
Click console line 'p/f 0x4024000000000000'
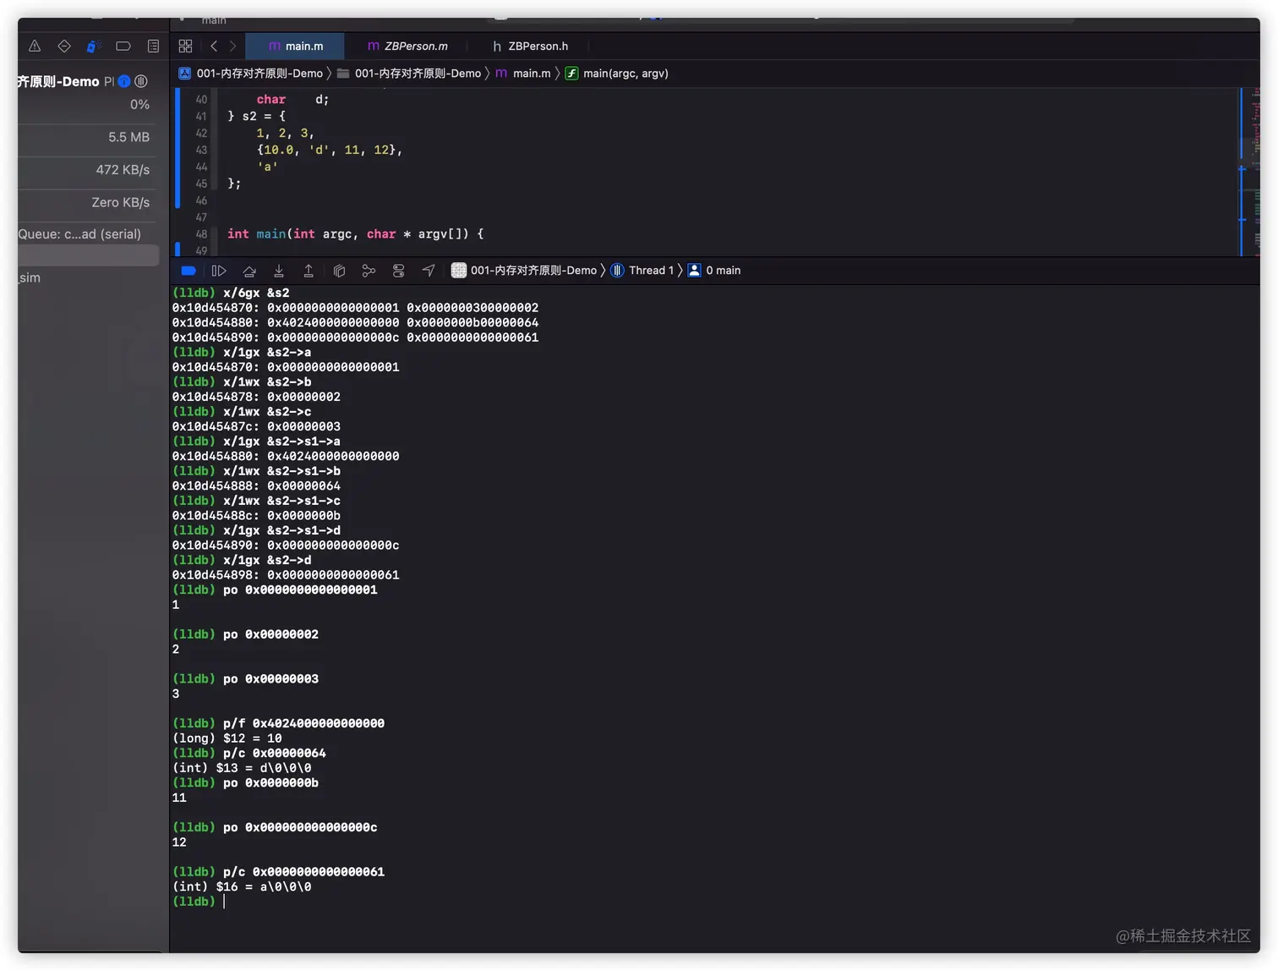pyautogui.click(x=303, y=724)
